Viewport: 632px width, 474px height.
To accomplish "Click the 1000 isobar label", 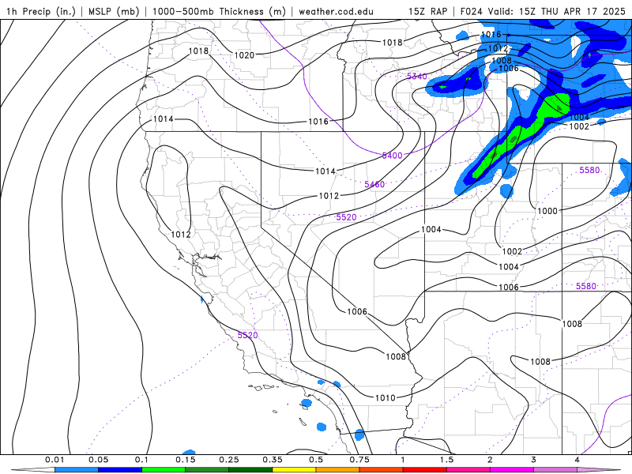I will pos(547,211).
